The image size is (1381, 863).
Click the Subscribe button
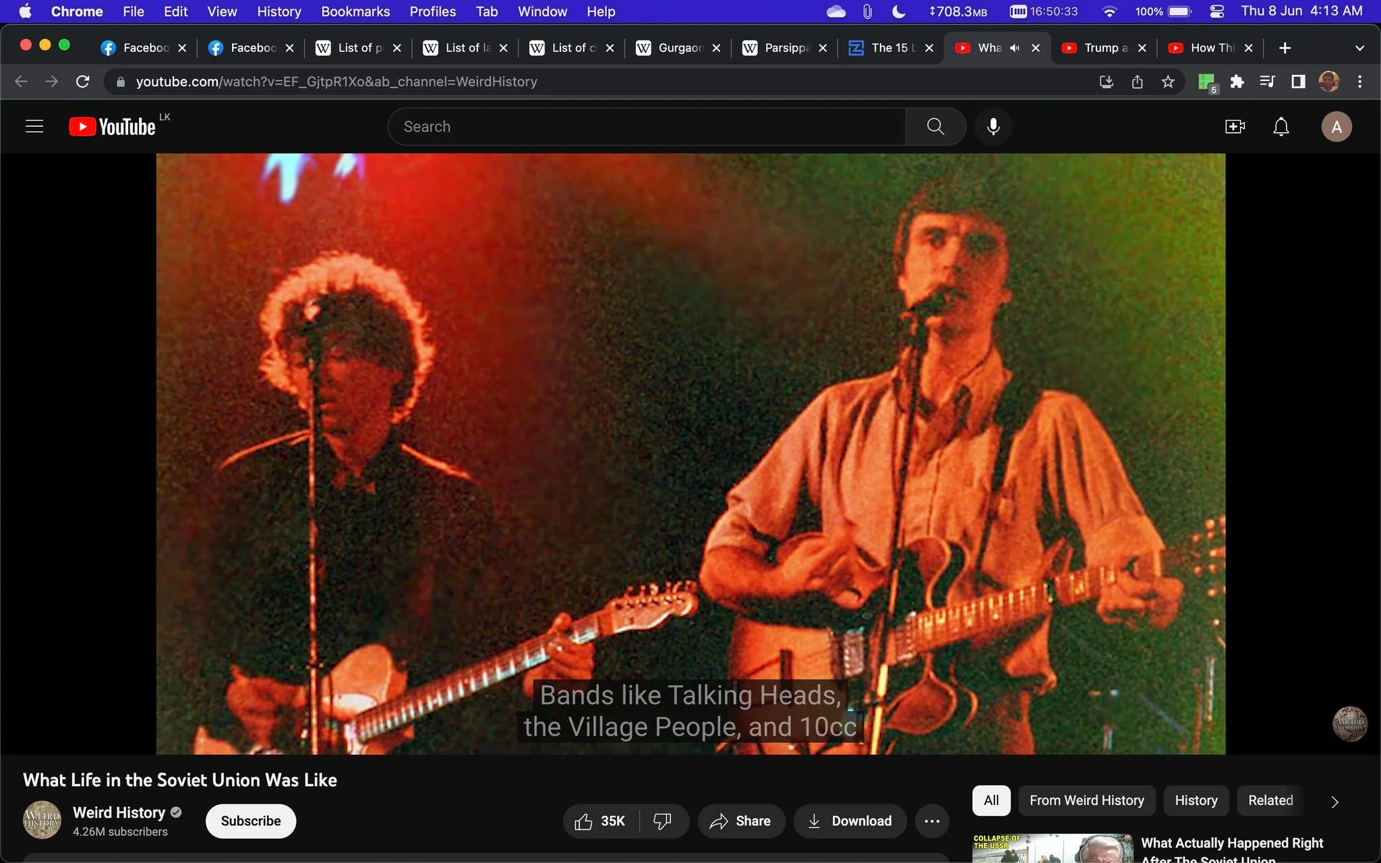tap(251, 821)
